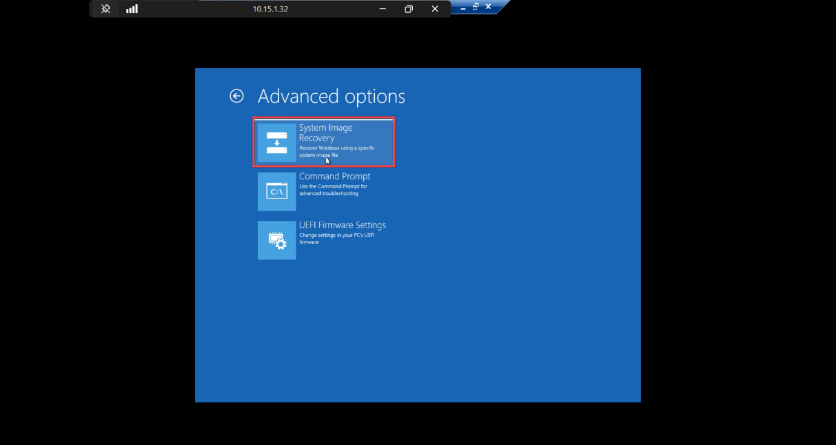The height and width of the screenshot is (445, 836).
Task: Click 'Recover Windows using a specific' description
Action: pyautogui.click(x=337, y=148)
